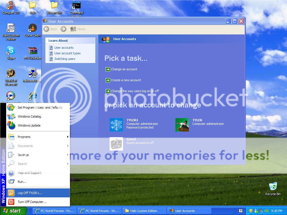Select the TYLER account picture
This screenshot has width=287, height=215.
tap(182, 125)
